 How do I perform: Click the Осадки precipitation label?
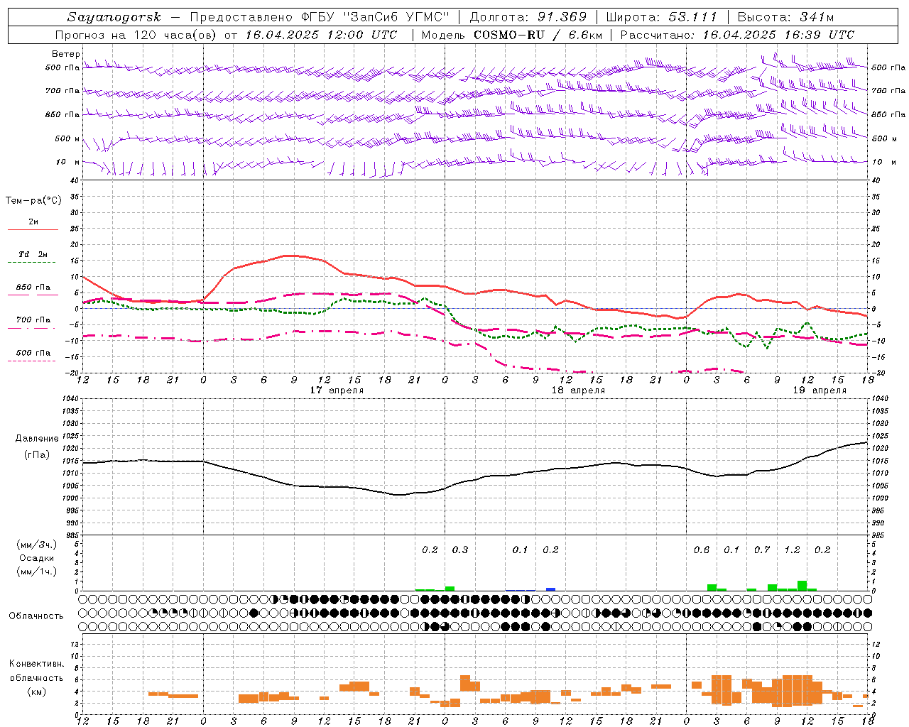(x=36, y=558)
